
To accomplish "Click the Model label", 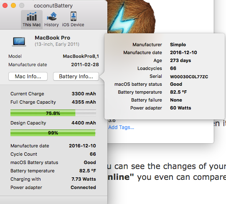I will 15,56.
